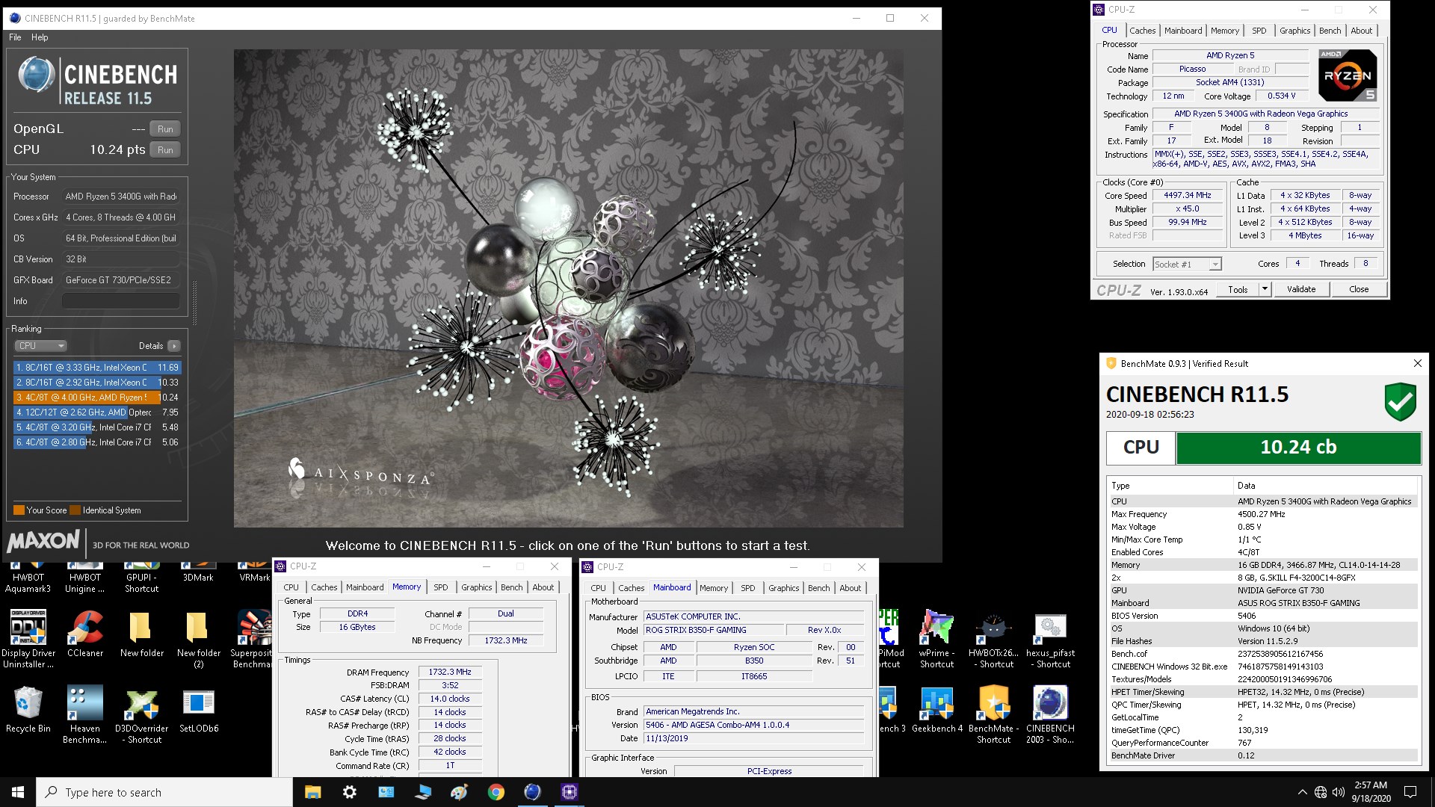Screen dimensions: 1435x807
Task: Click the green 10.24 cb score bar
Action: (x=1298, y=448)
